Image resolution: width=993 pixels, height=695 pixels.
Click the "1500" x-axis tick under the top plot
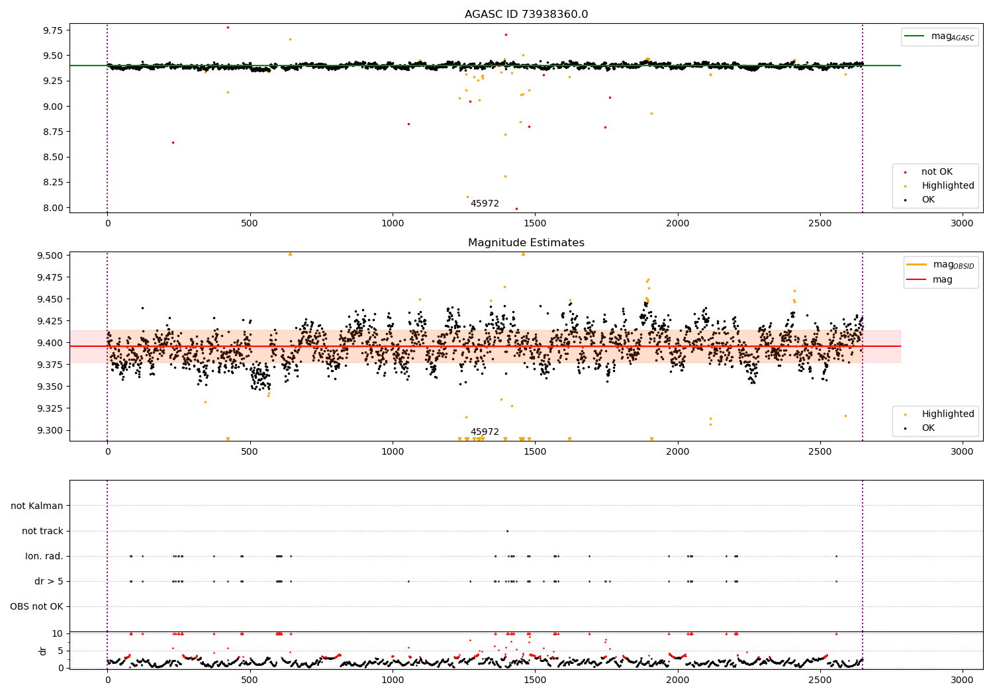(x=535, y=224)
